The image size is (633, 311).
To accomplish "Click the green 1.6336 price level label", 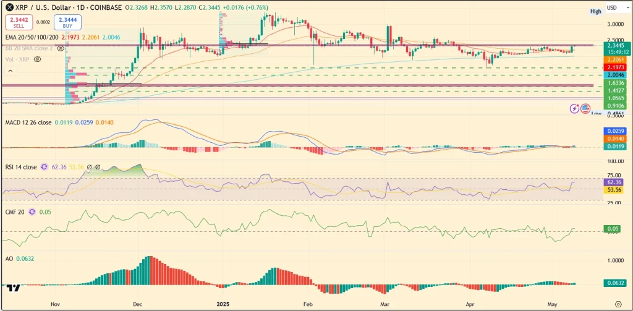I will point(614,83).
